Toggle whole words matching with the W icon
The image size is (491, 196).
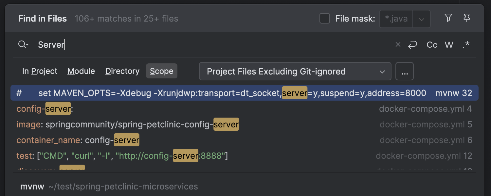point(449,44)
